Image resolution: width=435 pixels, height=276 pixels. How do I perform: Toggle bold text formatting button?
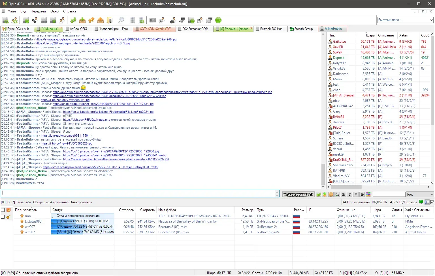pyautogui.click(x=343, y=194)
